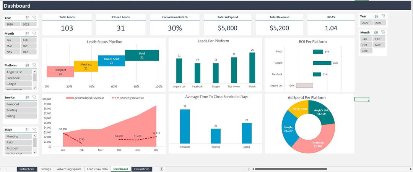The height and width of the screenshot is (172, 413).
Task: Click the tab bar split handle dots
Action: 248,169
